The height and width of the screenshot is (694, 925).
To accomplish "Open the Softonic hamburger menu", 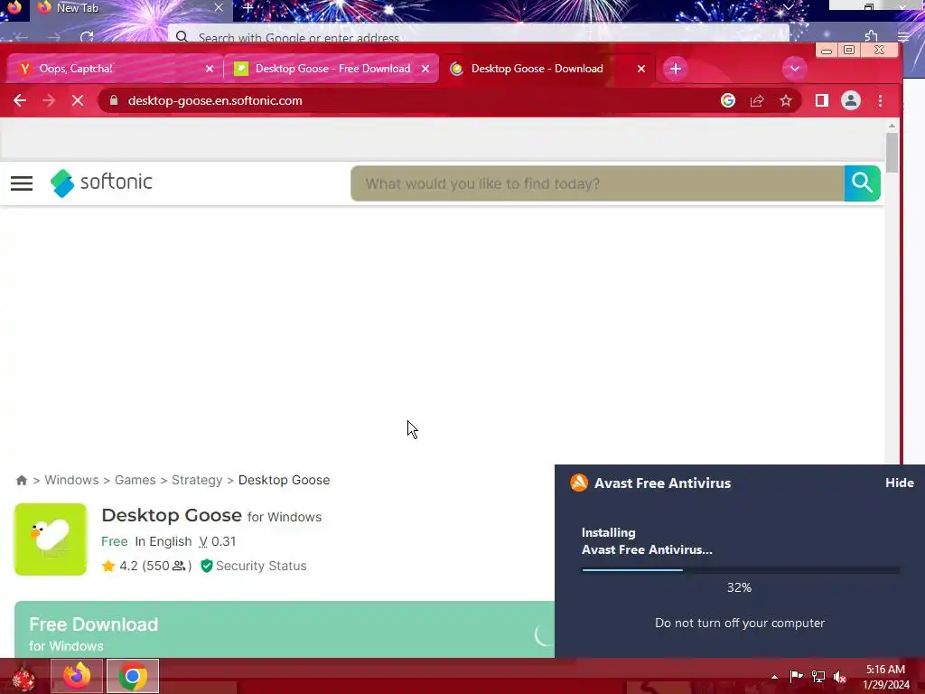I will click(x=22, y=183).
